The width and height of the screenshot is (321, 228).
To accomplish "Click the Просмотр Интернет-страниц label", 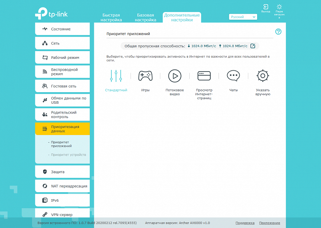I will coord(204,94).
